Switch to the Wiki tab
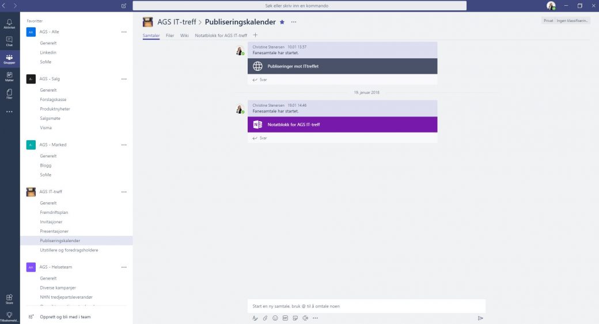The width and height of the screenshot is (599, 324). point(184,36)
